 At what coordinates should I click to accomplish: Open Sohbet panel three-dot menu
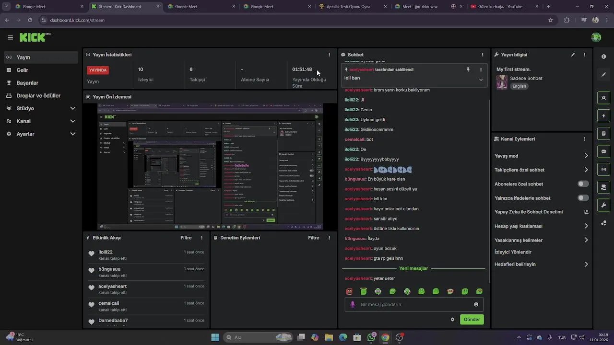click(x=483, y=55)
